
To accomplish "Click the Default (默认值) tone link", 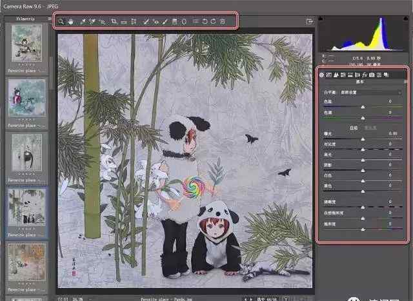I will (x=370, y=128).
